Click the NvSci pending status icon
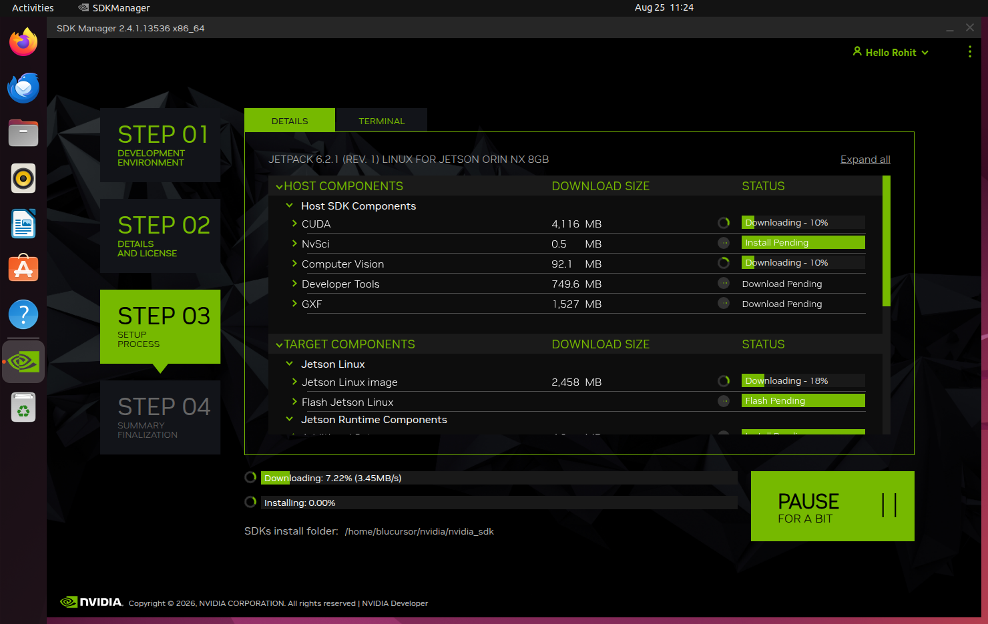 (x=724, y=243)
